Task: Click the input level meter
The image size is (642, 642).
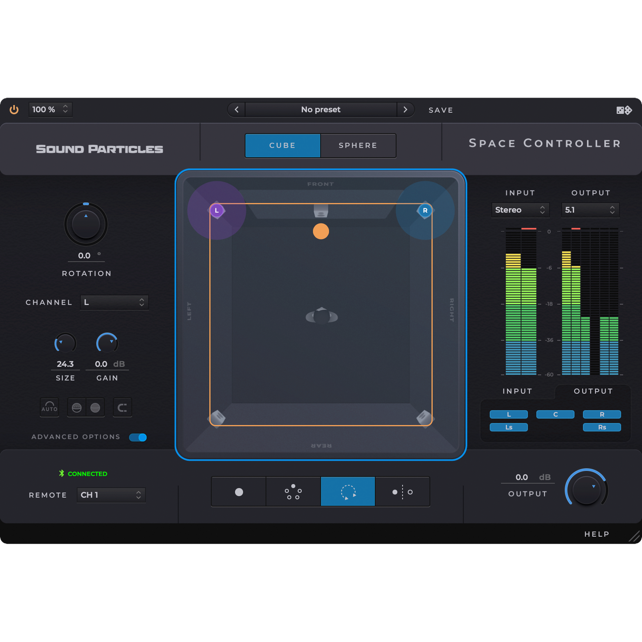Action: tap(521, 302)
